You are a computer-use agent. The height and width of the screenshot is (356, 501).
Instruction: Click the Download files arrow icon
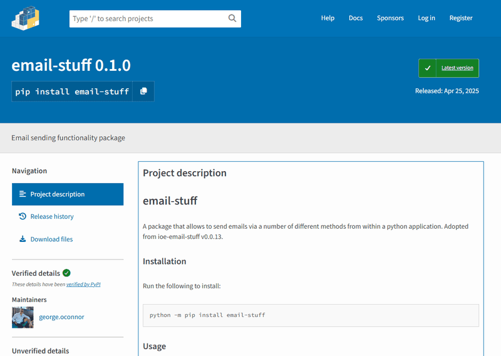pyautogui.click(x=23, y=239)
